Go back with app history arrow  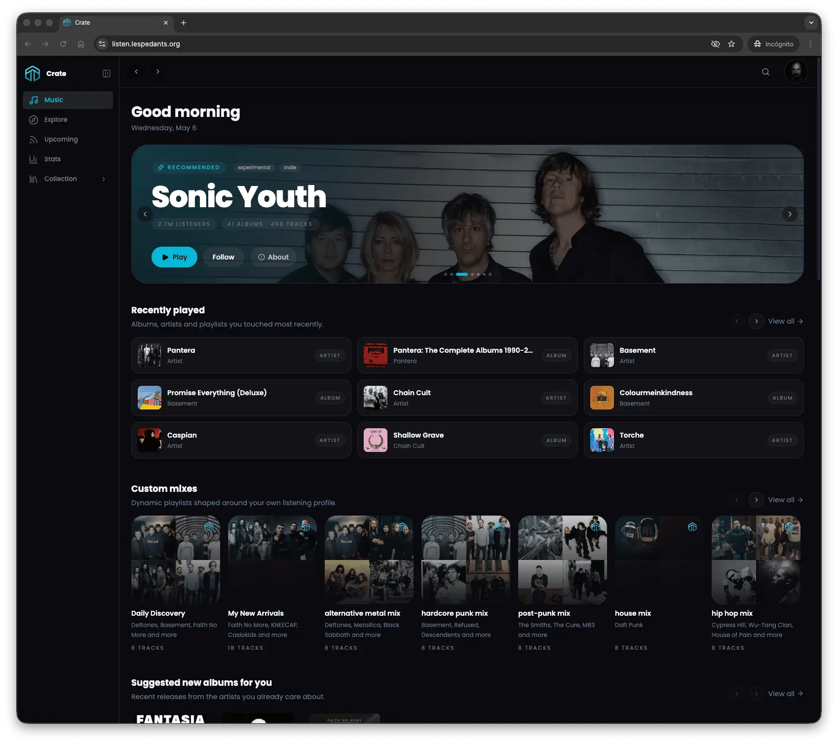pyautogui.click(x=137, y=72)
